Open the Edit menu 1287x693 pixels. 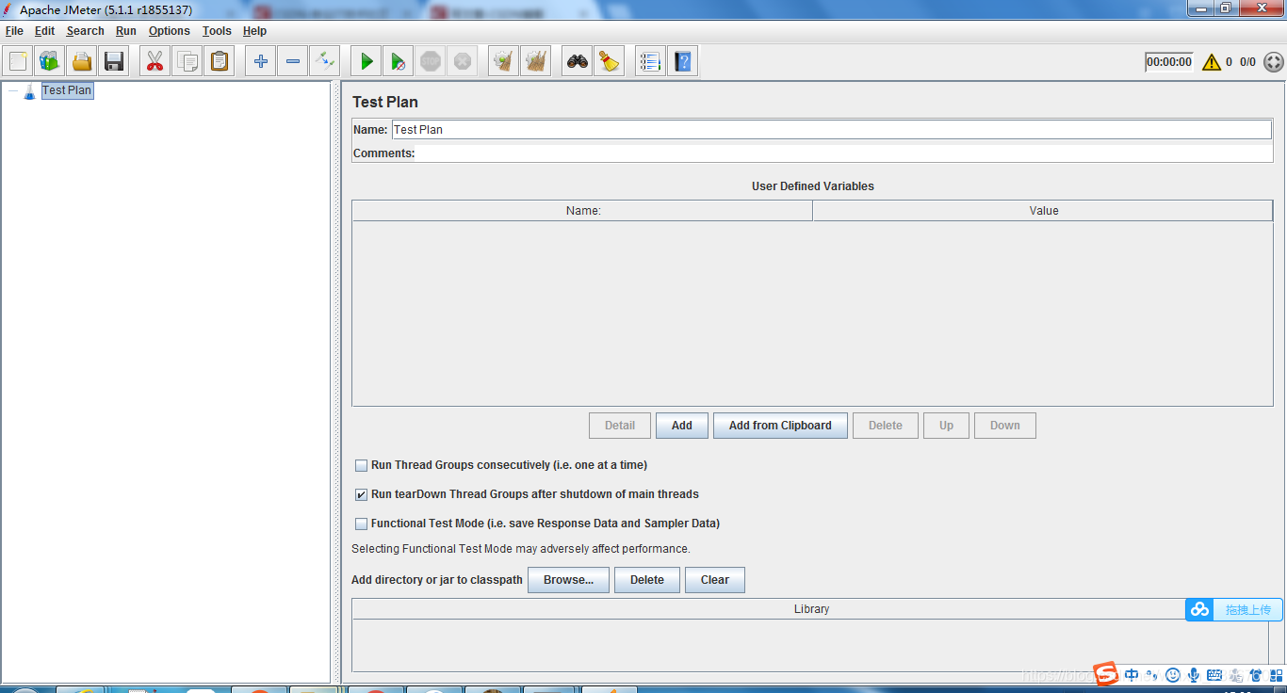click(44, 31)
